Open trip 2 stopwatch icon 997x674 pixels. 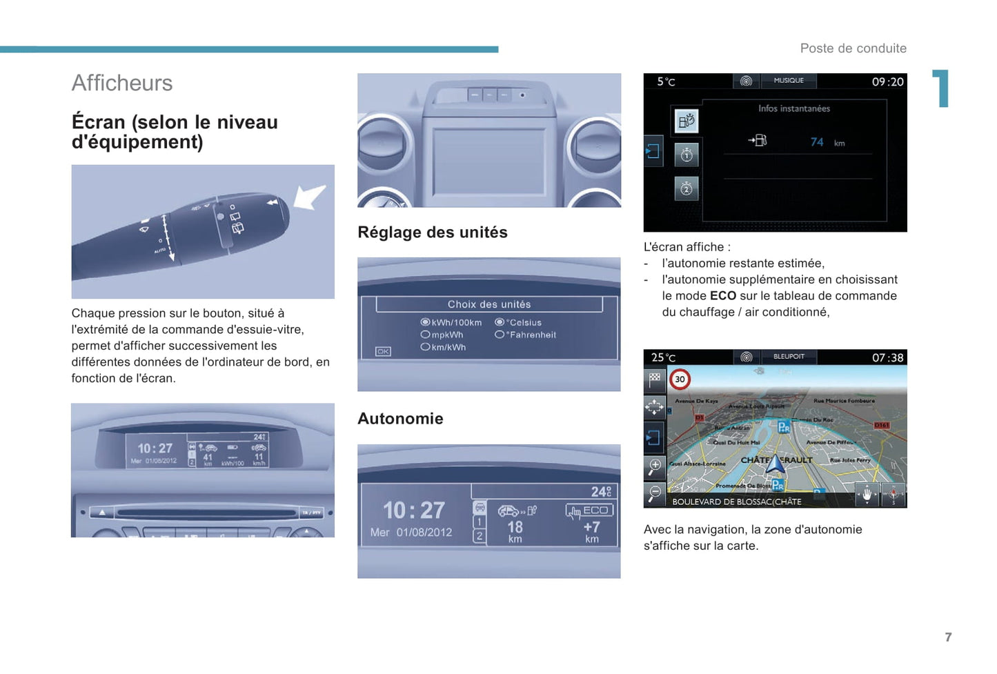point(686,188)
